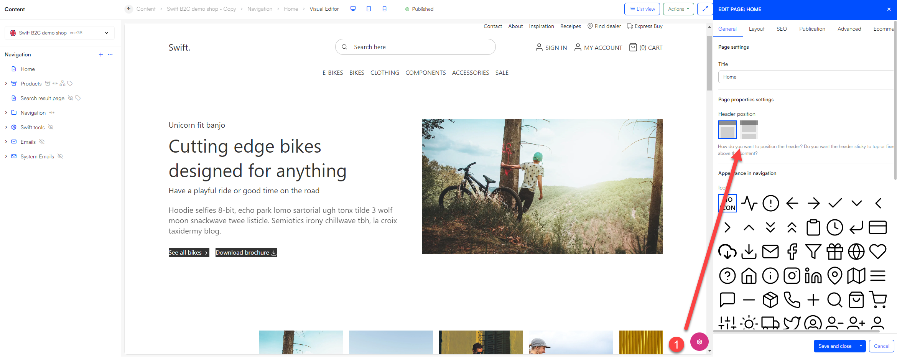This screenshot has width=897, height=357.
Task: Click the plus icon to add navigation item
Action: coord(101,54)
